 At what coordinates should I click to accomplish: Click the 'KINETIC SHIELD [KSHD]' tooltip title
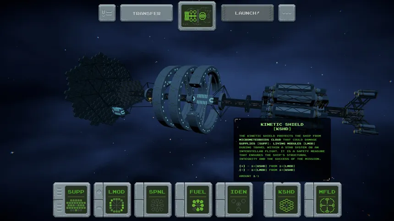(282, 126)
